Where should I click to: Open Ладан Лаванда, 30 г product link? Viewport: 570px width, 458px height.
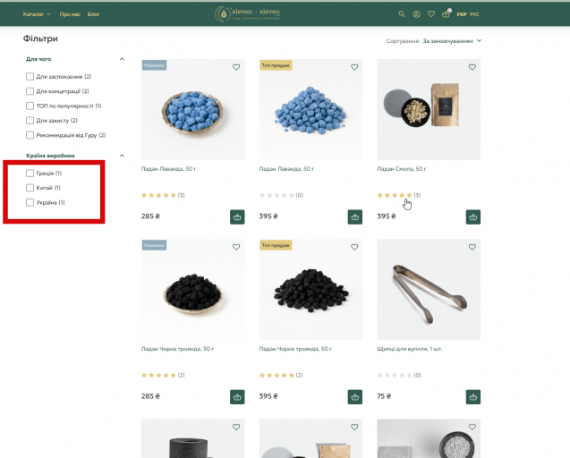[x=168, y=169]
